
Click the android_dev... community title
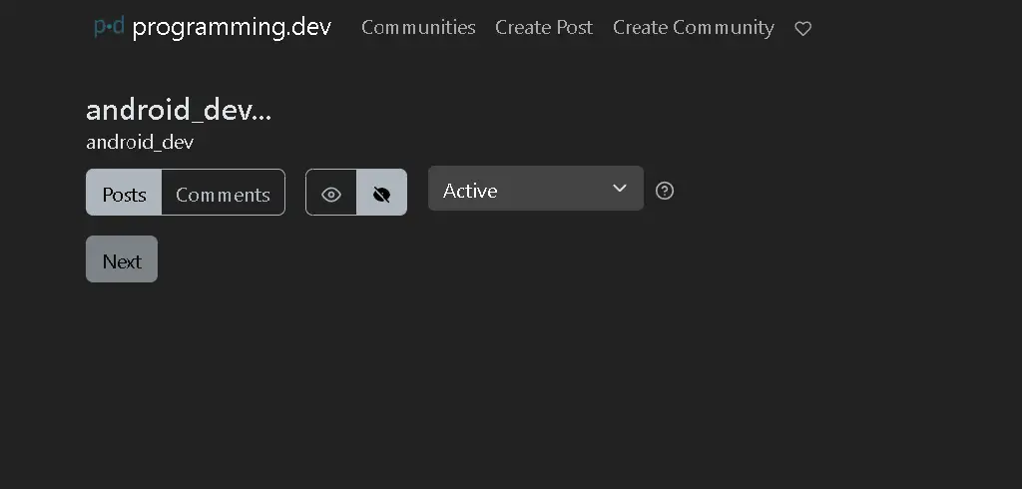179,110
